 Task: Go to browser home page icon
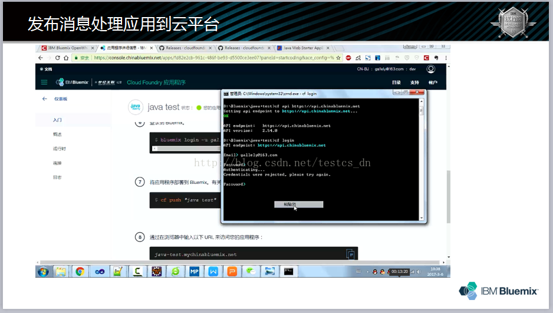point(66,58)
